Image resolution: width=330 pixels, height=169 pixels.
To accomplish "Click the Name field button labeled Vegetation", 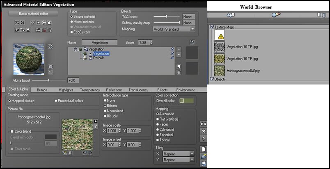I will (100, 43).
